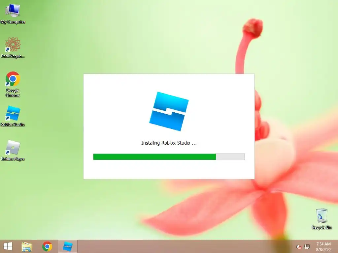Open the Windows Start button
The width and height of the screenshot is (338, 253).
click(8, 246)
